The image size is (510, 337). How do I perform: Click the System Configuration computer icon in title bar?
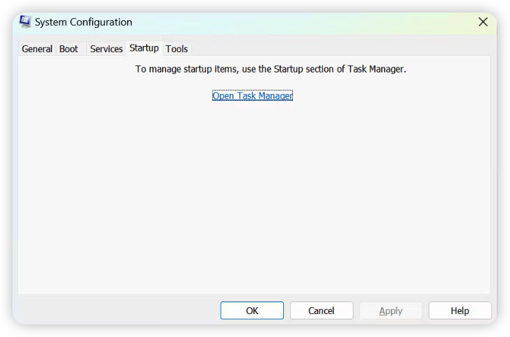pos(25,22)
